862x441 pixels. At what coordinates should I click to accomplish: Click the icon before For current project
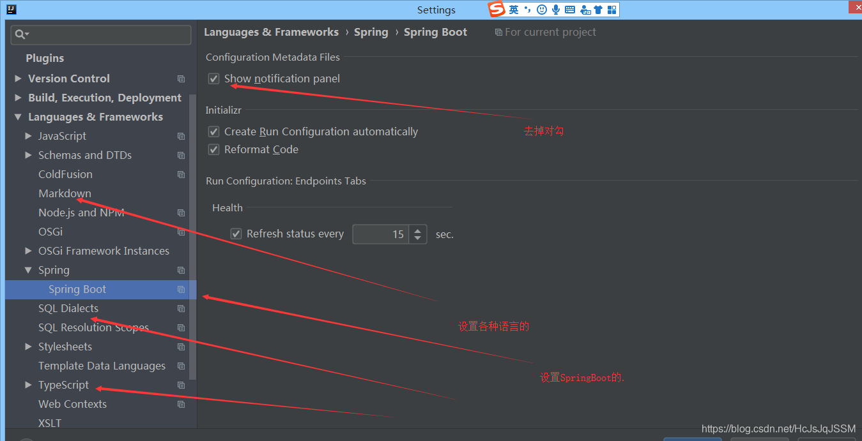pos(498,32)
